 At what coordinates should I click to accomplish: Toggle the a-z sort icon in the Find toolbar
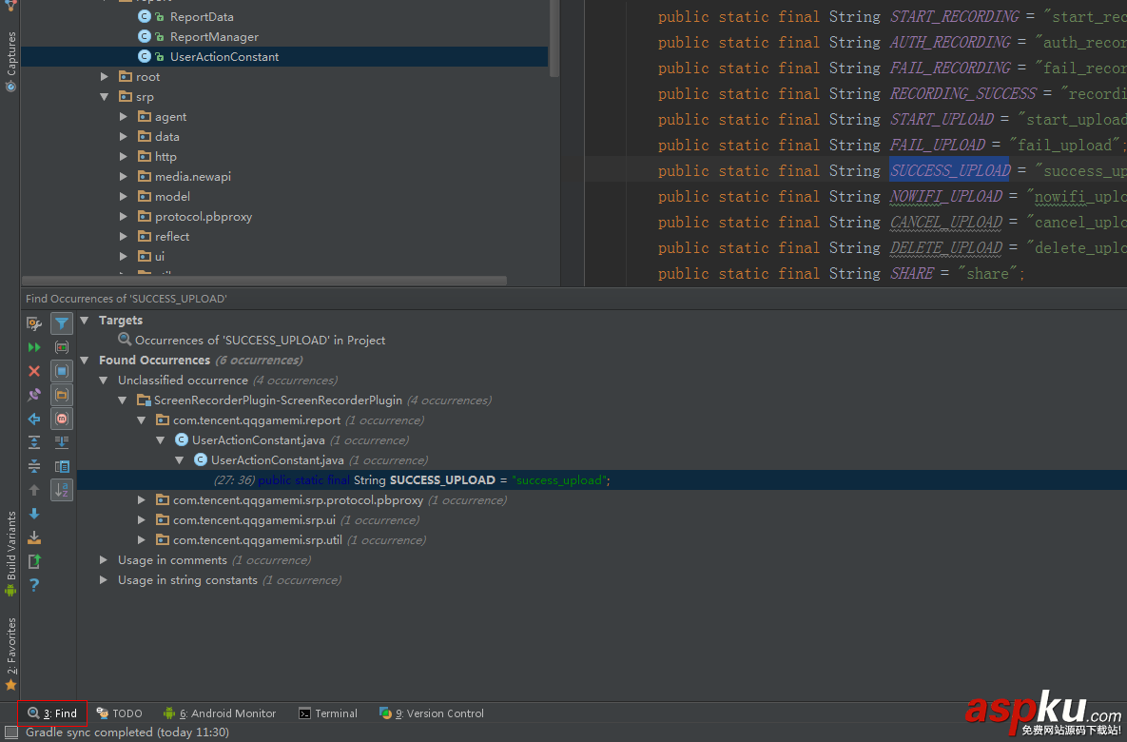pyautogui.click(x=62, y=490)
